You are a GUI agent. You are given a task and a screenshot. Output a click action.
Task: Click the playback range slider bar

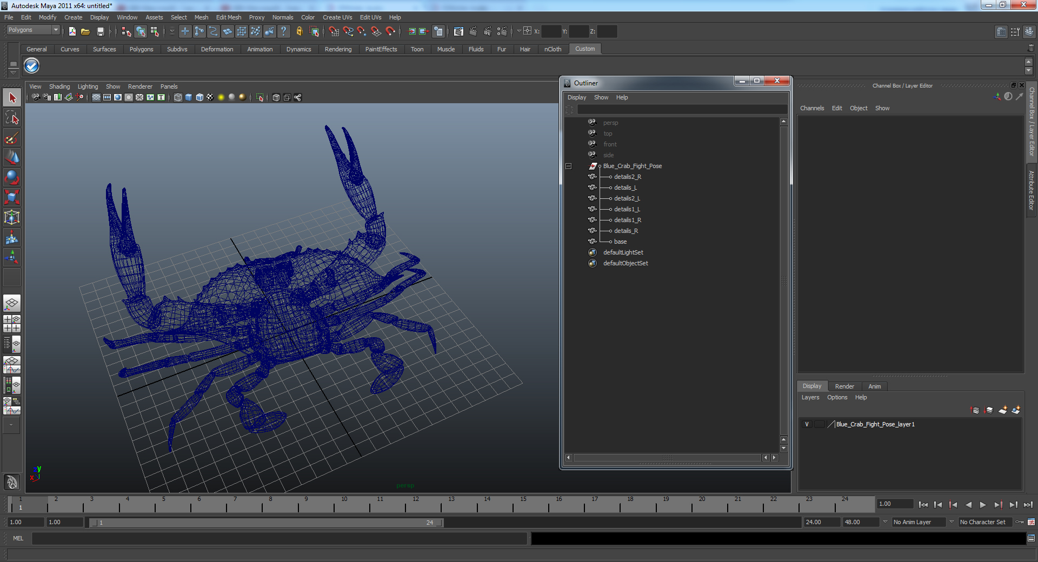coord(267,523)
